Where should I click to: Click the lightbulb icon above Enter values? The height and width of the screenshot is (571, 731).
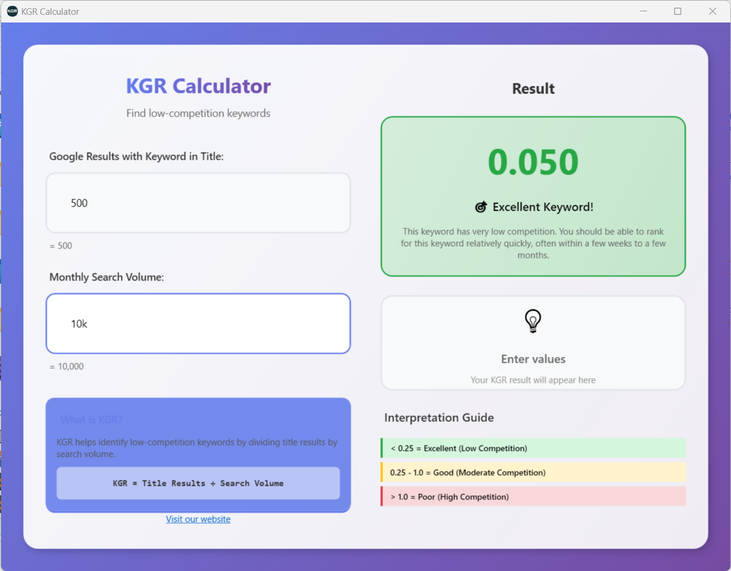click(x=533, y=321)
